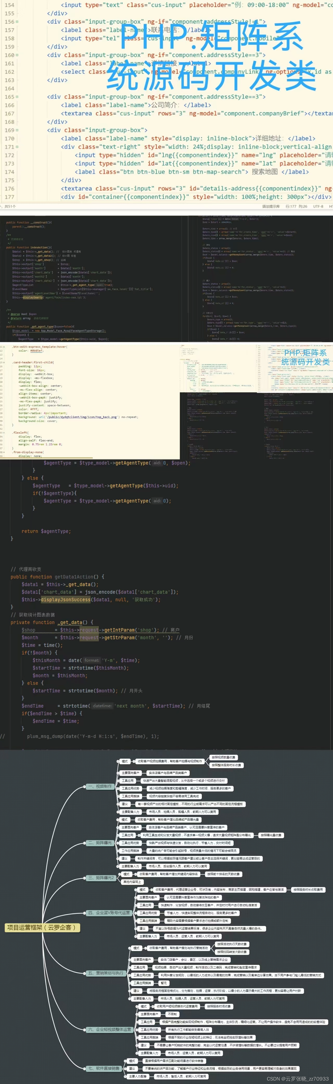Click the 市场人员，售后人员 manpower node
This screenshot has height=1084, width=333.
coord(181,1076)
